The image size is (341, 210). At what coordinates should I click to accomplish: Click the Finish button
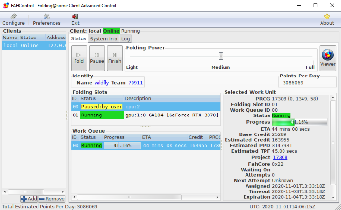[x=114, y=58]
